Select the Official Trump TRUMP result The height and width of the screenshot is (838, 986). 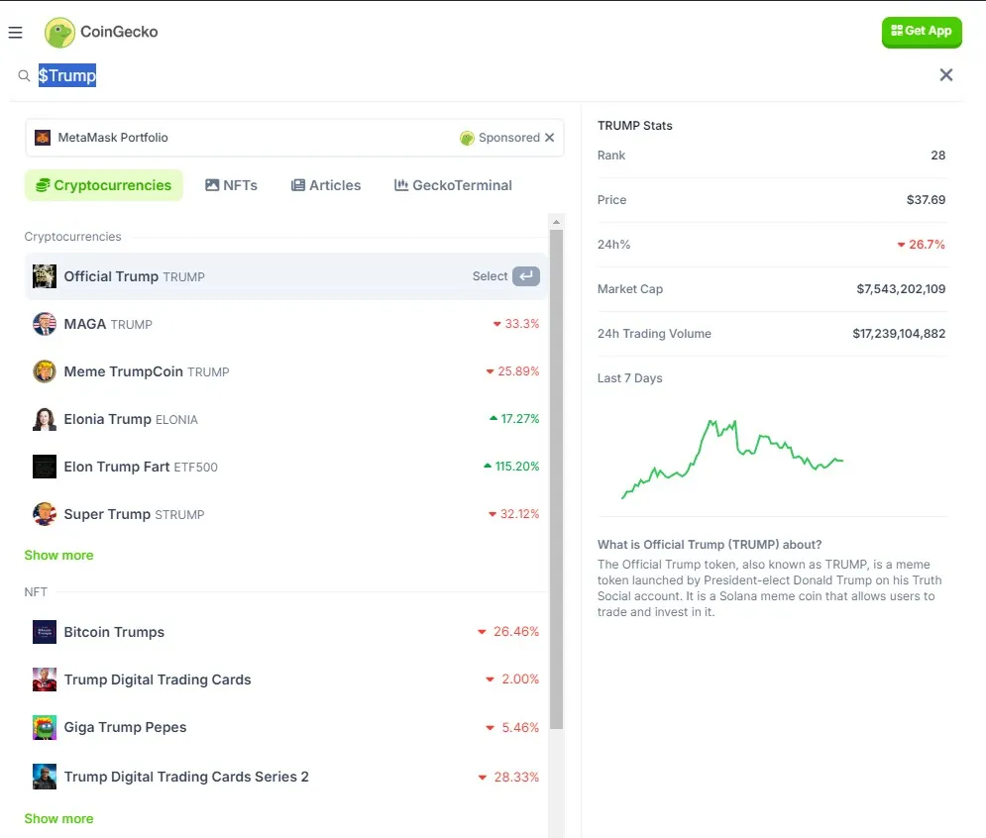click(286, 276)
